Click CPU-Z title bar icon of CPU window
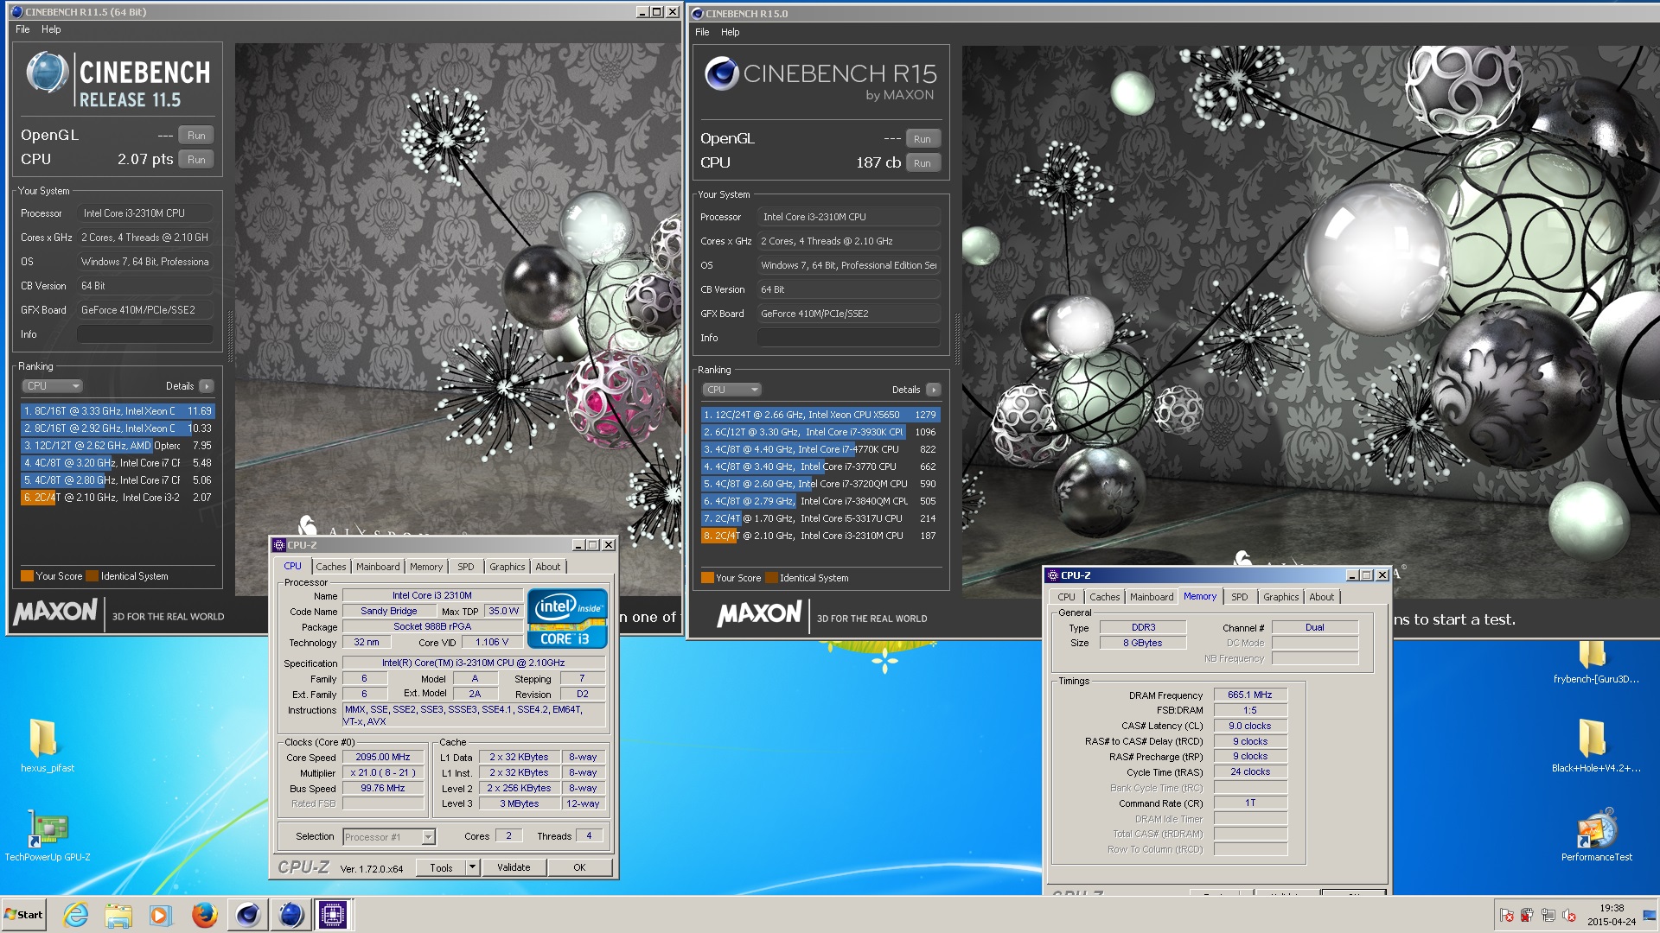1660x933 pixels. point(279,545)
